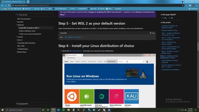Screen dimensions: 199x112
Task: Switch to Chrome on the taskbar
Action: click(53, 110)
